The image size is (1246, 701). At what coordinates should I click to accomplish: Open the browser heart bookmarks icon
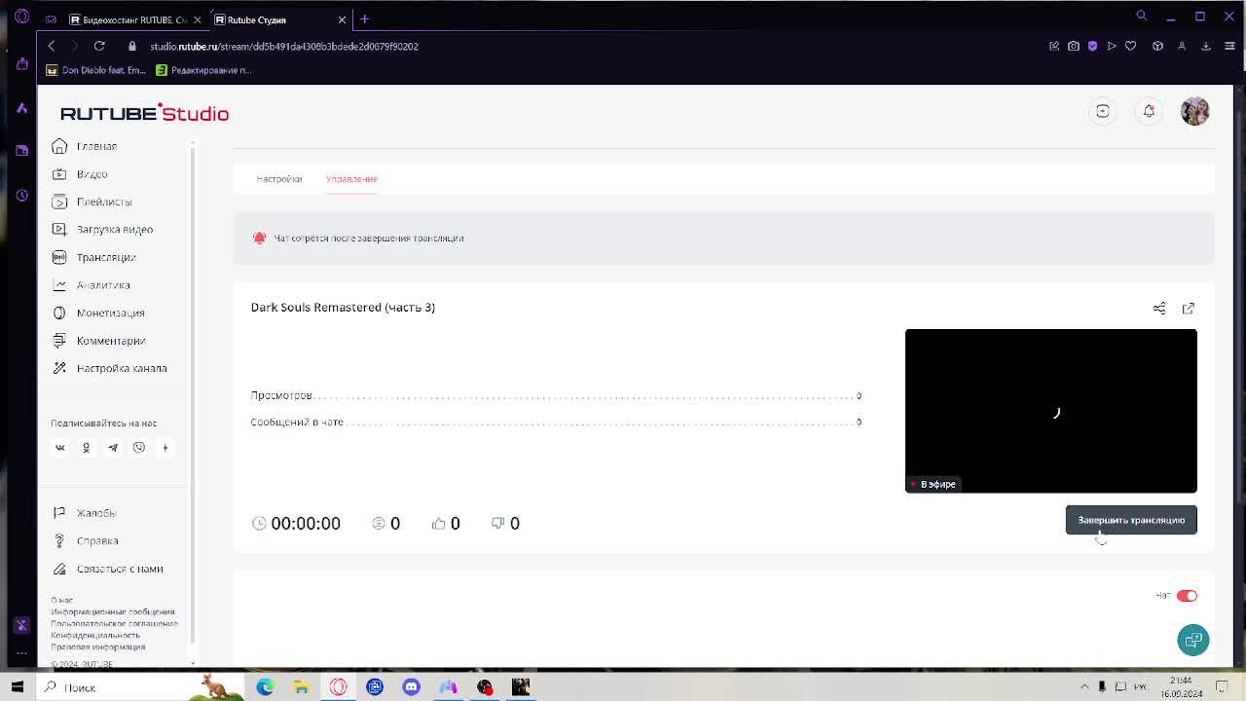coord(1130,46)
